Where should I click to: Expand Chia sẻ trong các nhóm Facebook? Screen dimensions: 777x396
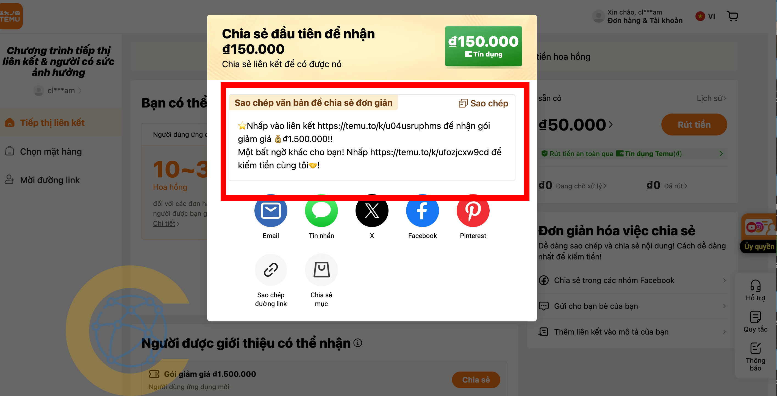click(x=632, y=280)
